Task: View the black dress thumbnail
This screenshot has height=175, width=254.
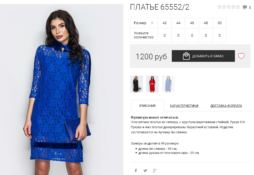Action: (x=137, y=84)
